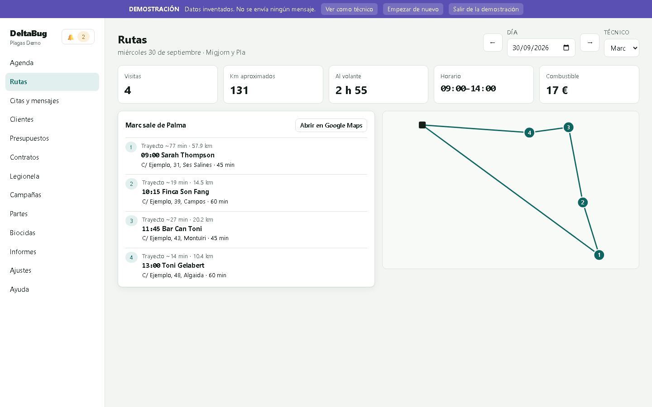The width and height of the screenshot is (652, 407).
Task: Open Agenda in the sidebar
Action: click(52, 63)
